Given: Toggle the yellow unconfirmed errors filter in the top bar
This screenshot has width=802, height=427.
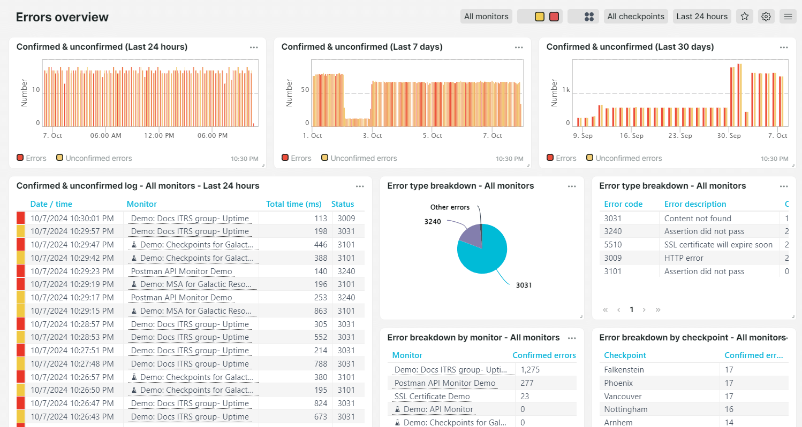Looking at the screenshot, I should point(540,17).
